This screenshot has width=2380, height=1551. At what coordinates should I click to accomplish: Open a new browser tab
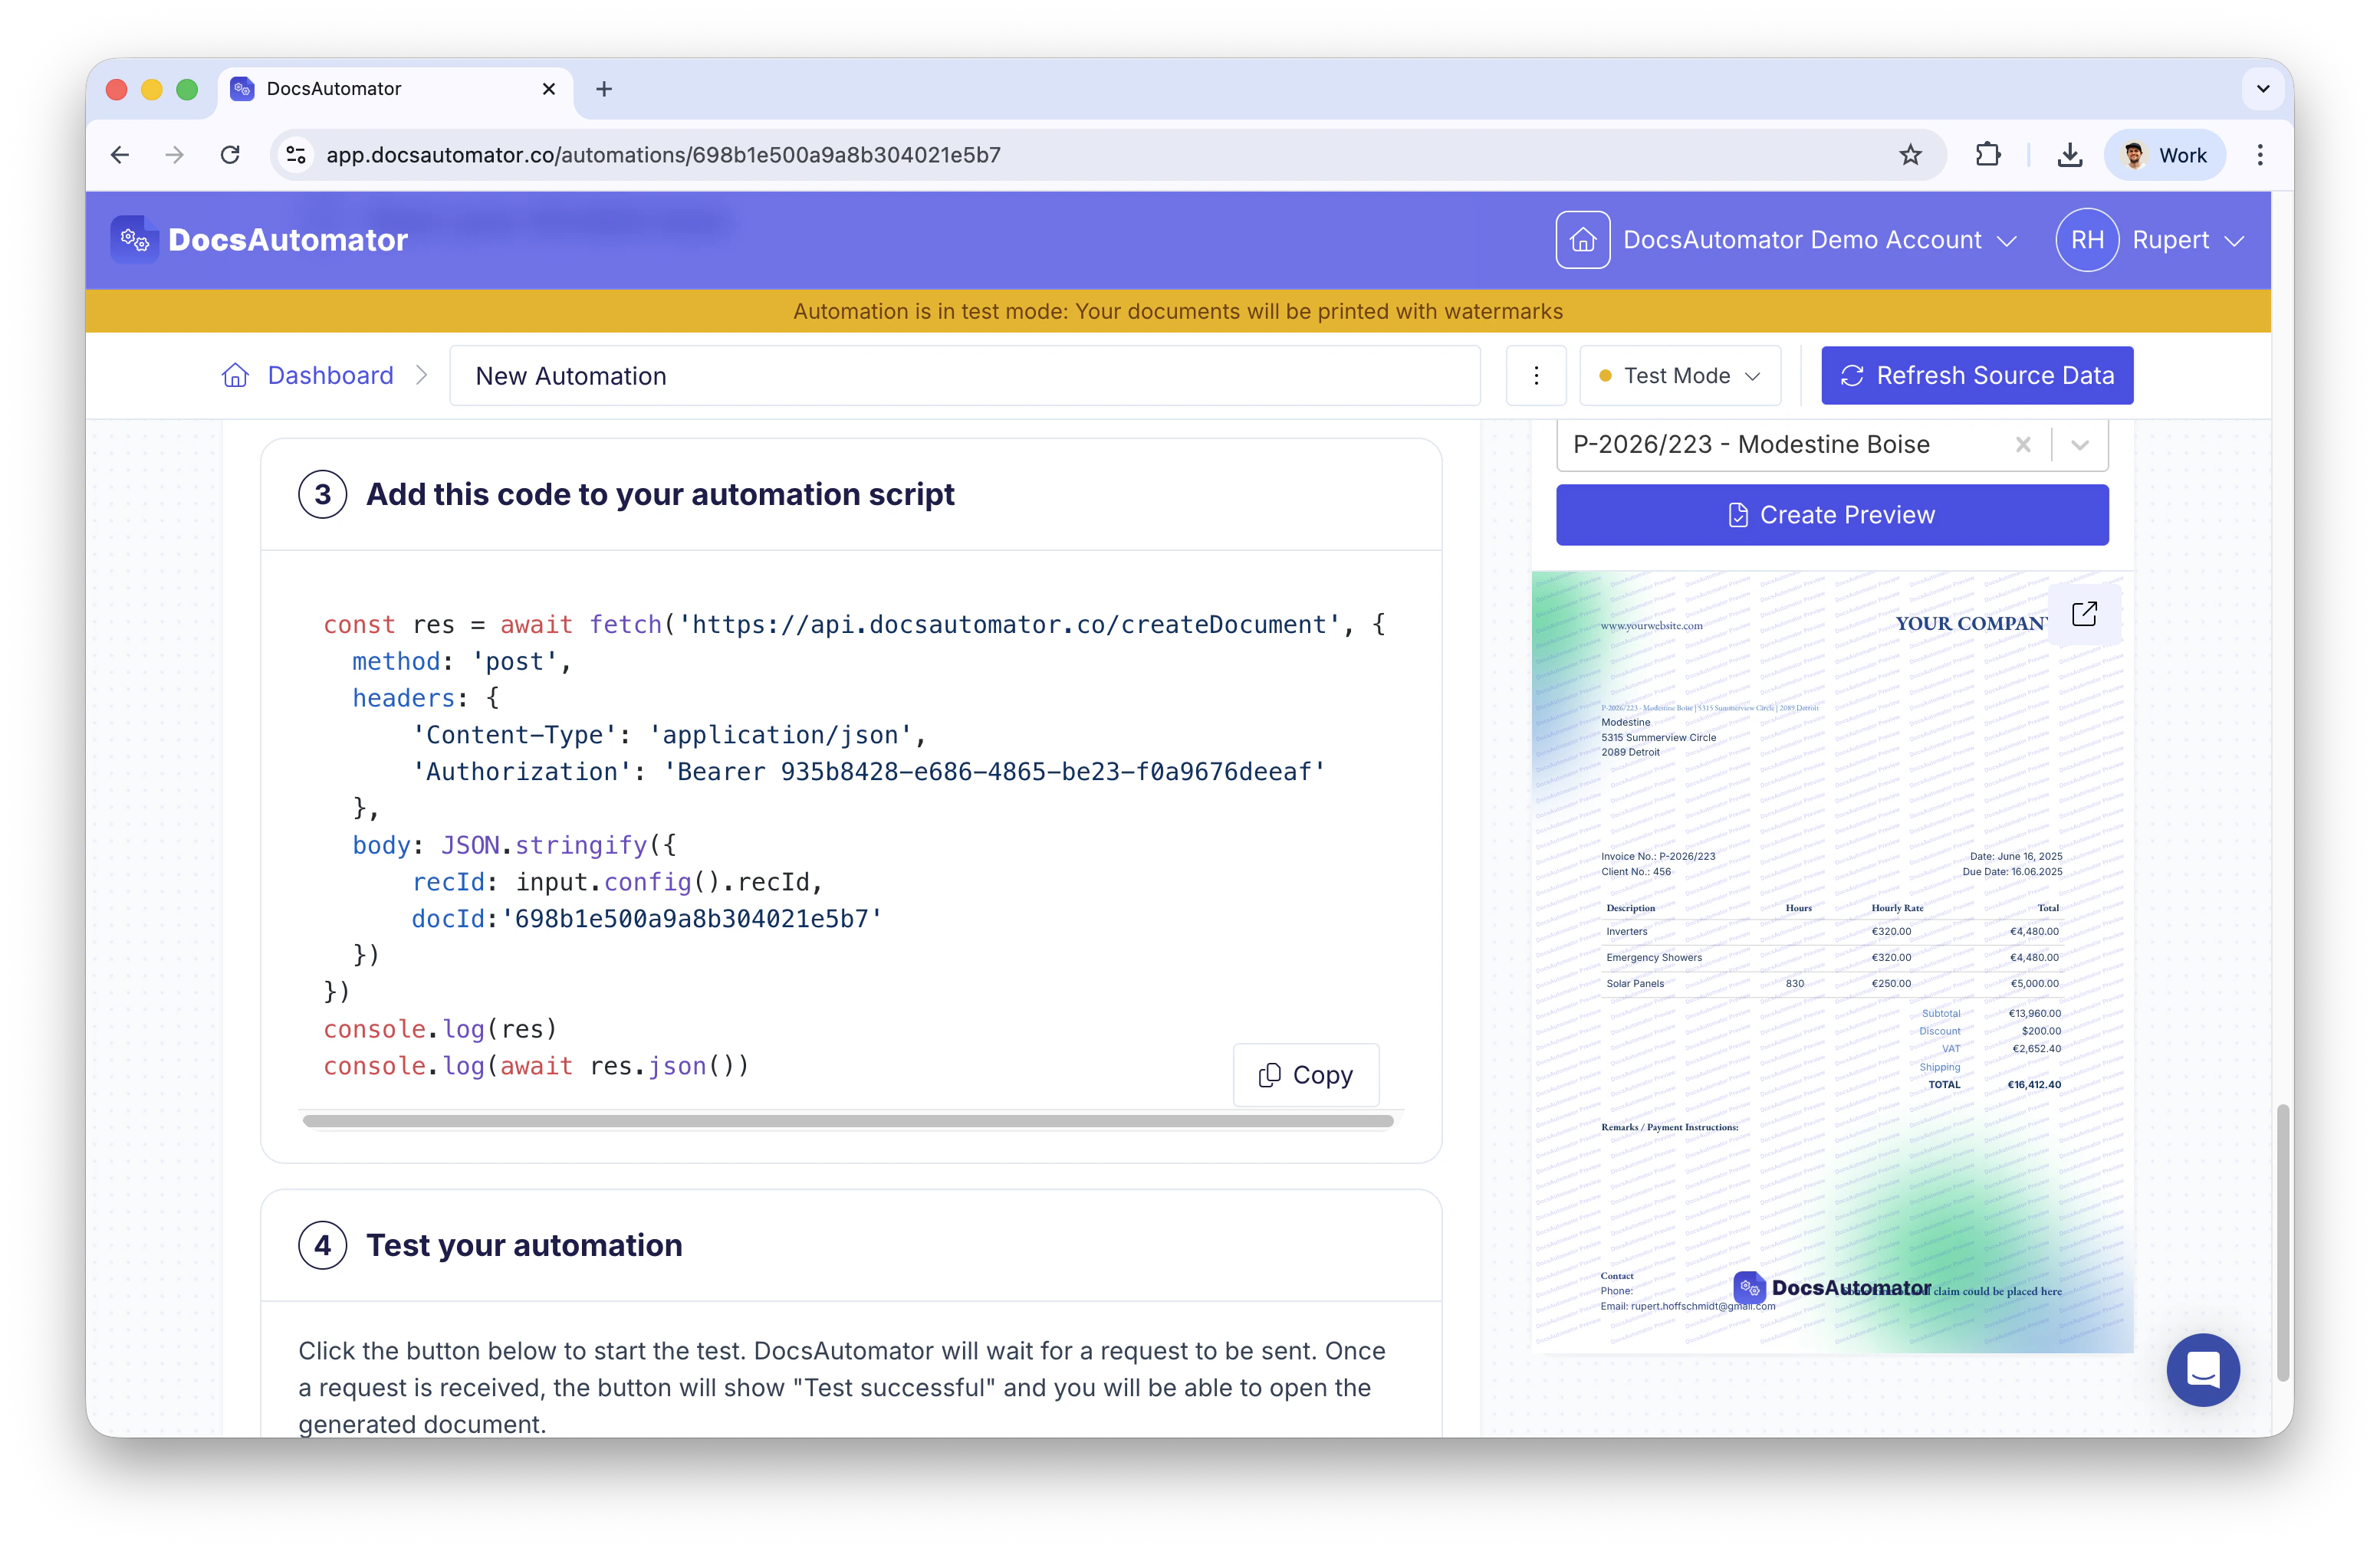point(604,89)
